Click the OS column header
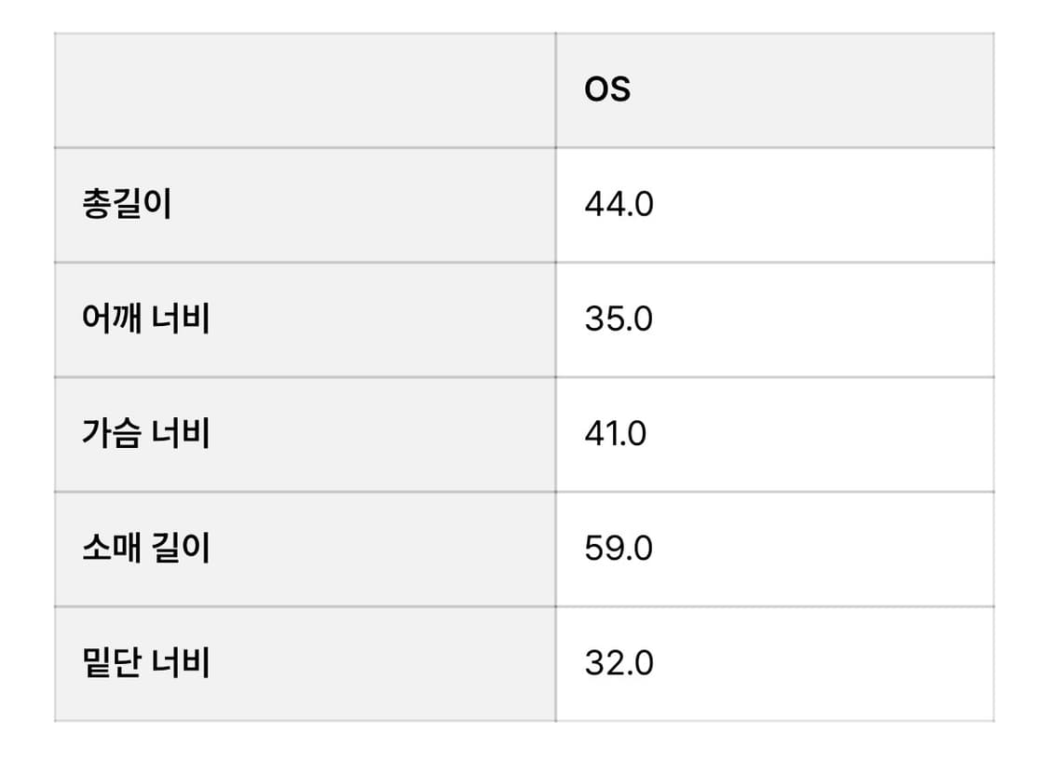The height and width of the screenshot is (774, 1048). (x=607, y=89)
